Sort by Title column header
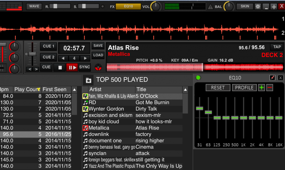 tap(159, 89)
